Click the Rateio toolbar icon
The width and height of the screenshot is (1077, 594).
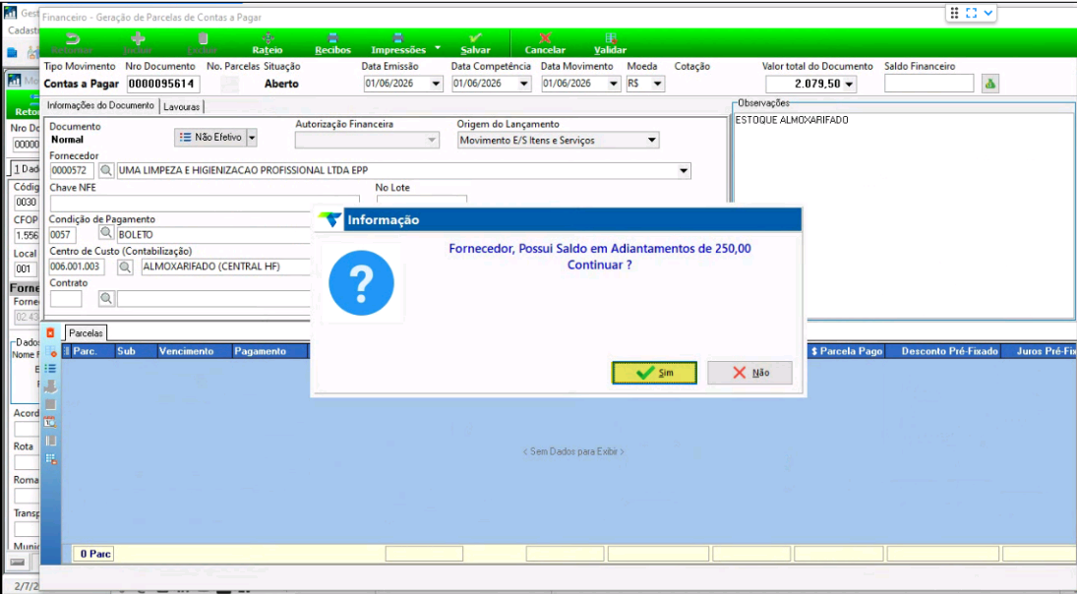point(268,38)
